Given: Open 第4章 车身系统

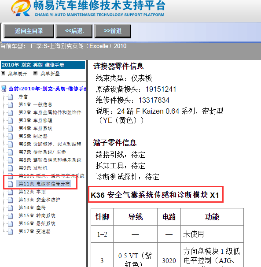Looking at the screenshot, I should click(x=35, y=128).
